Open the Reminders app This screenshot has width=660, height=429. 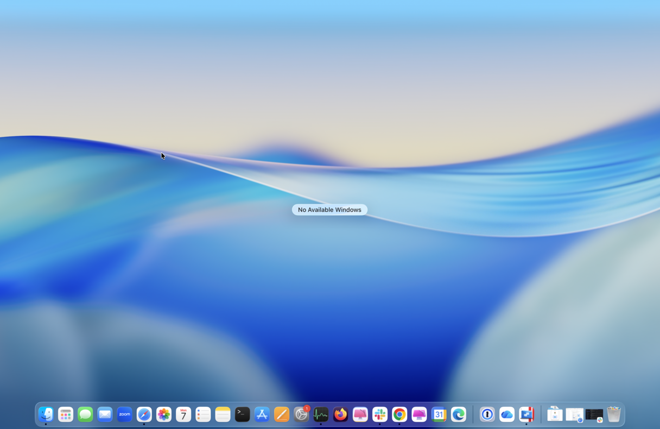[x=203, y=414]
